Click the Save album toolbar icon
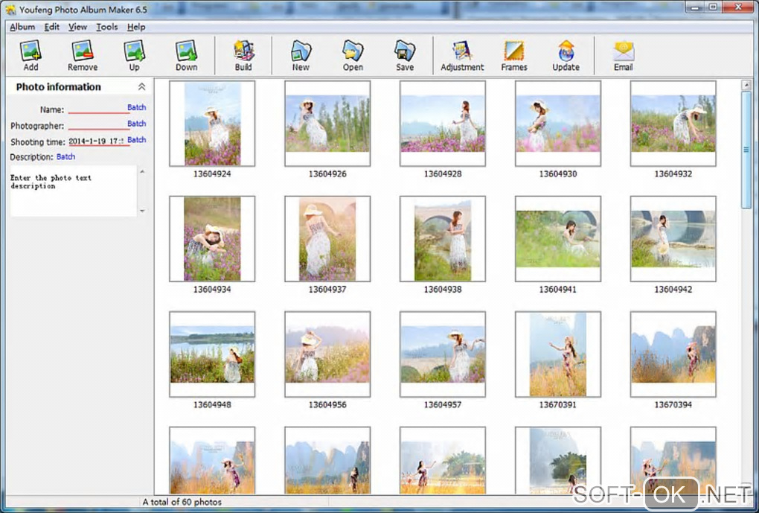 [x=405, y=55]
